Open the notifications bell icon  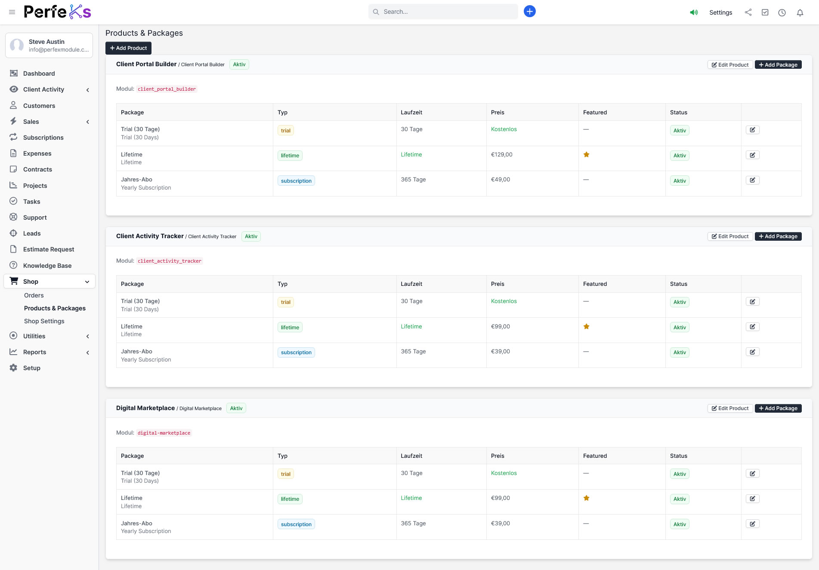click(800, 12)
